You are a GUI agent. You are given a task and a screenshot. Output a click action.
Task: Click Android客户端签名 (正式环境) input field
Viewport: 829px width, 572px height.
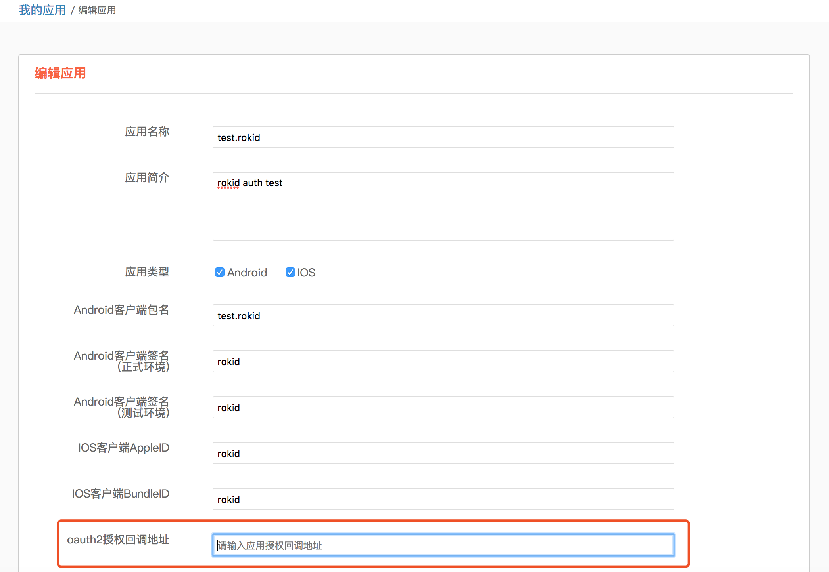443,361
